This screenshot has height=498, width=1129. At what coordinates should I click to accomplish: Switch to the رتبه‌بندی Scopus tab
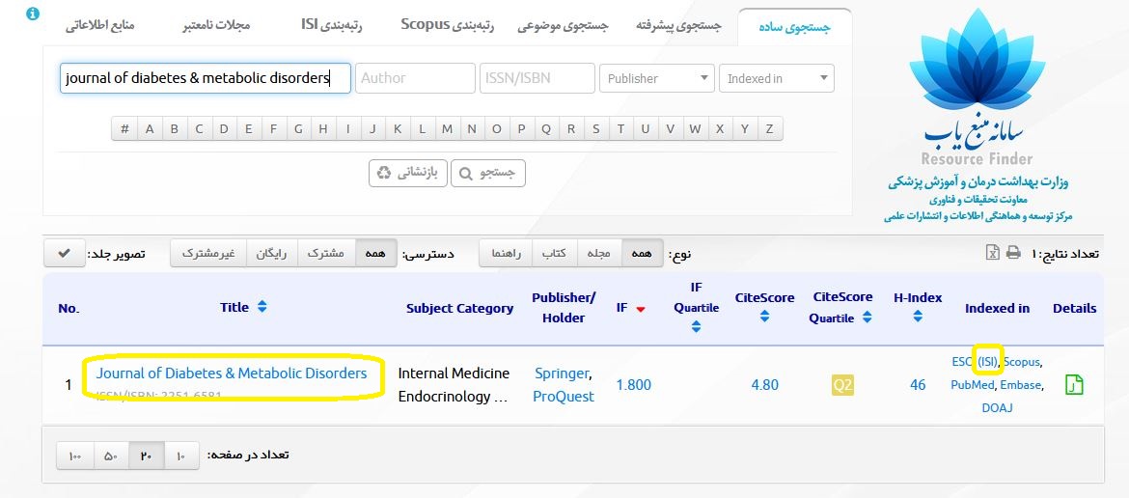point(447,25)
